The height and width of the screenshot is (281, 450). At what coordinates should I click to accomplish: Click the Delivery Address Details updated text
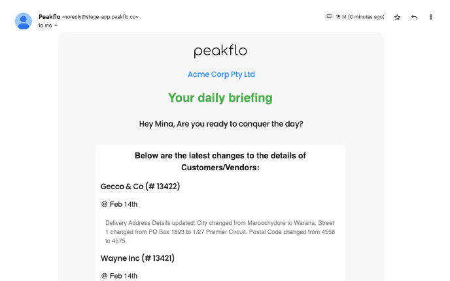tap(220, 232)
